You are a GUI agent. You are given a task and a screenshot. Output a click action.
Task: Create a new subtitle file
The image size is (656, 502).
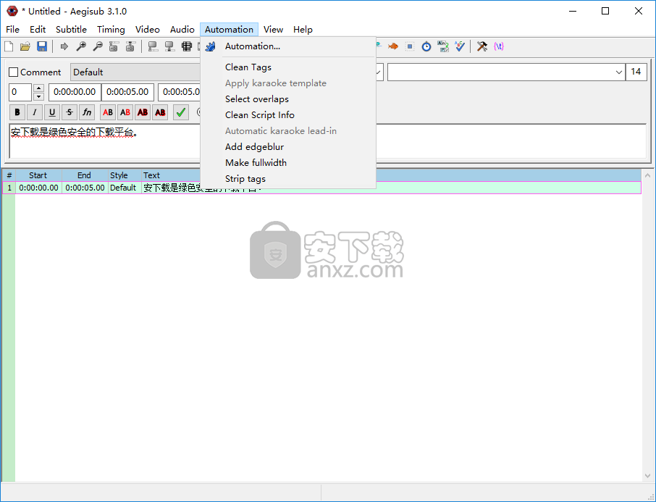coord(9,46)
